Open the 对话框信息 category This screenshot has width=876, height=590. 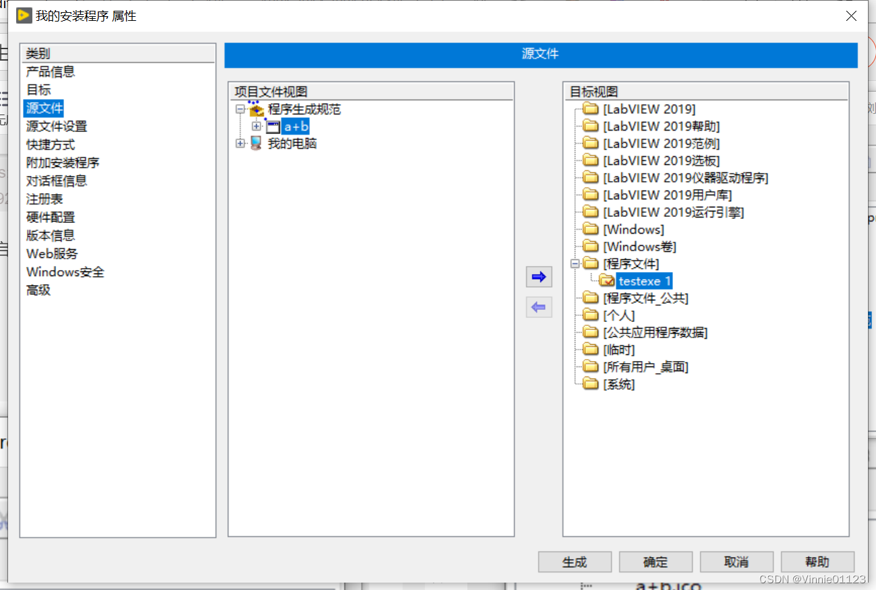57,181
